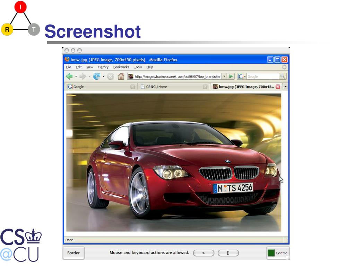
Task: Close the Google tab
Action: (133, 87)
